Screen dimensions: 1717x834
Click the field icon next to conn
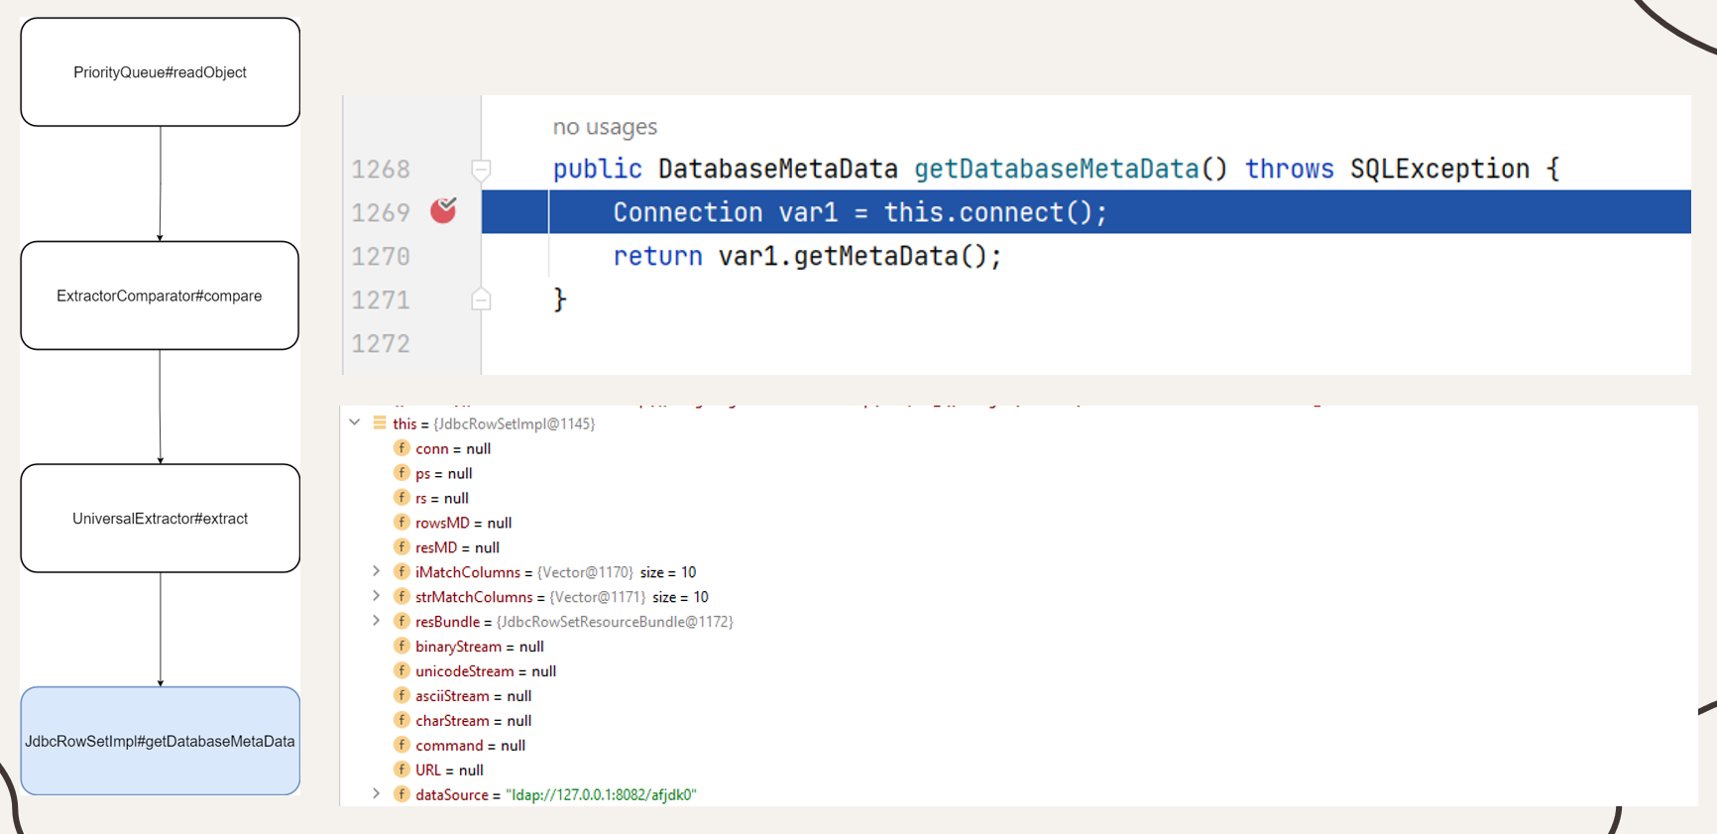pyautogui.click(x=401, y=448)
